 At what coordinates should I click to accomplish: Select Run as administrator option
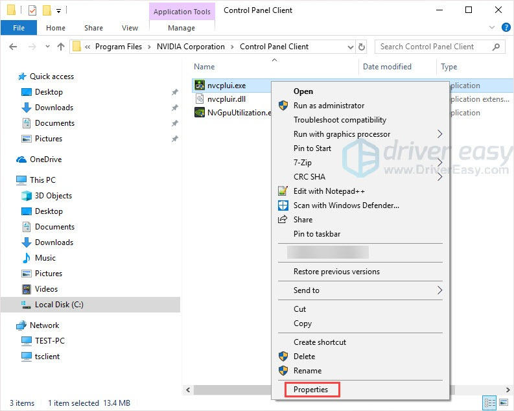(x=329, y=106)
